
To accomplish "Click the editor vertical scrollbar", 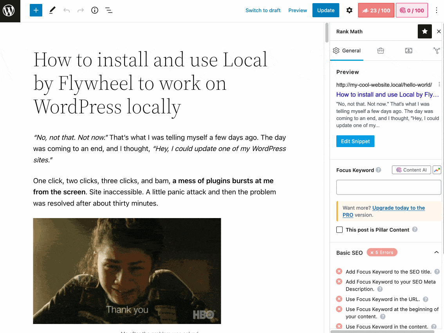I will point(327,33).
